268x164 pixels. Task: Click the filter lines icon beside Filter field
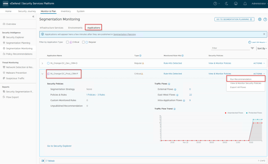(252, 48)
